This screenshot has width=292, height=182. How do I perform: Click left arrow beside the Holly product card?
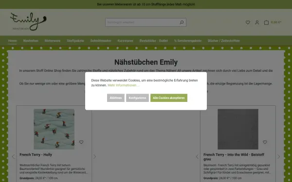[14, 157]
